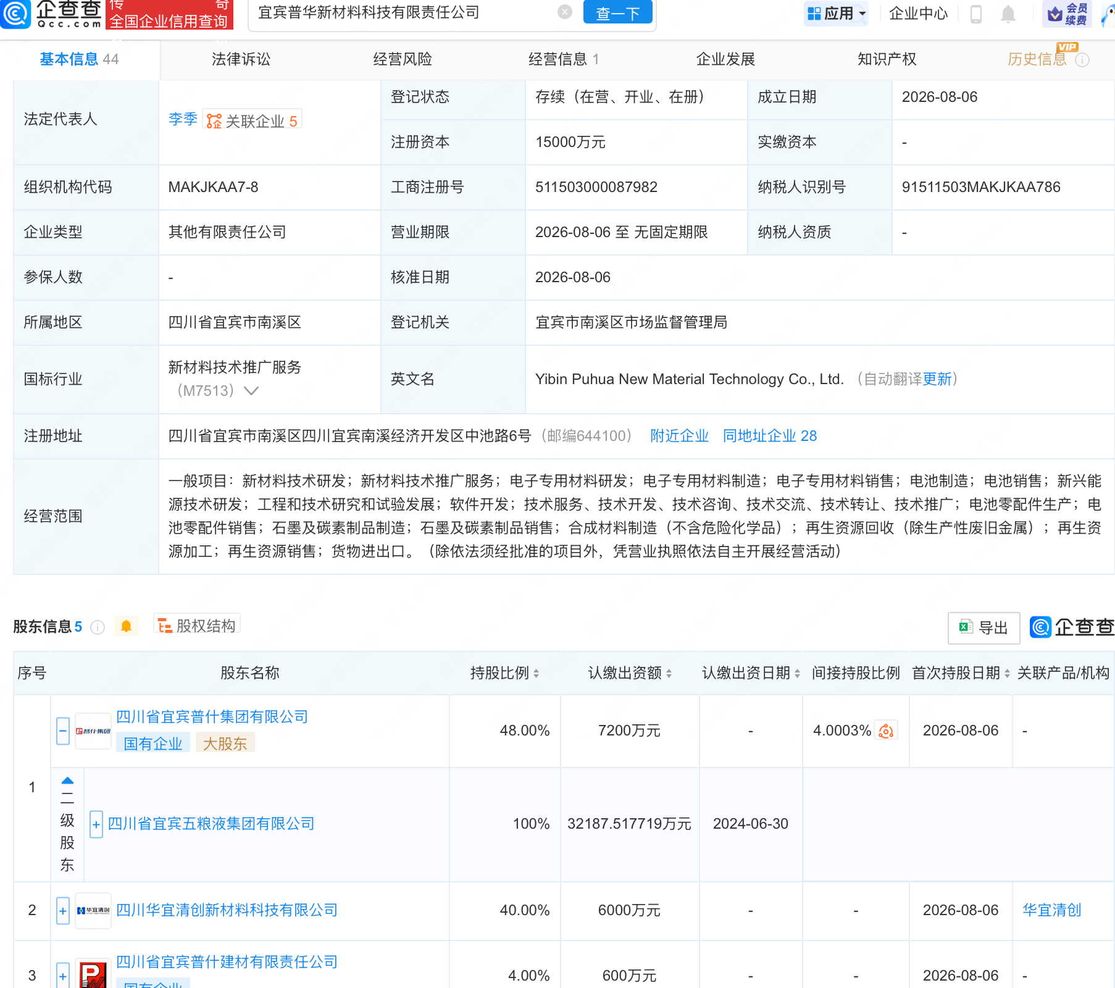The width and height of the screenshot is (1115, 988).
Task: Click the VIP membership renewal crown icon
Action: (x=1067, y=14)
